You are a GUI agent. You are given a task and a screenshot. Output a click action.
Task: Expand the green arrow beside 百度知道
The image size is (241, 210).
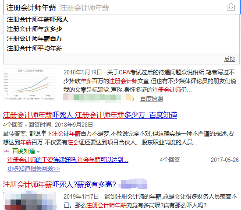[x=39, y=152]
